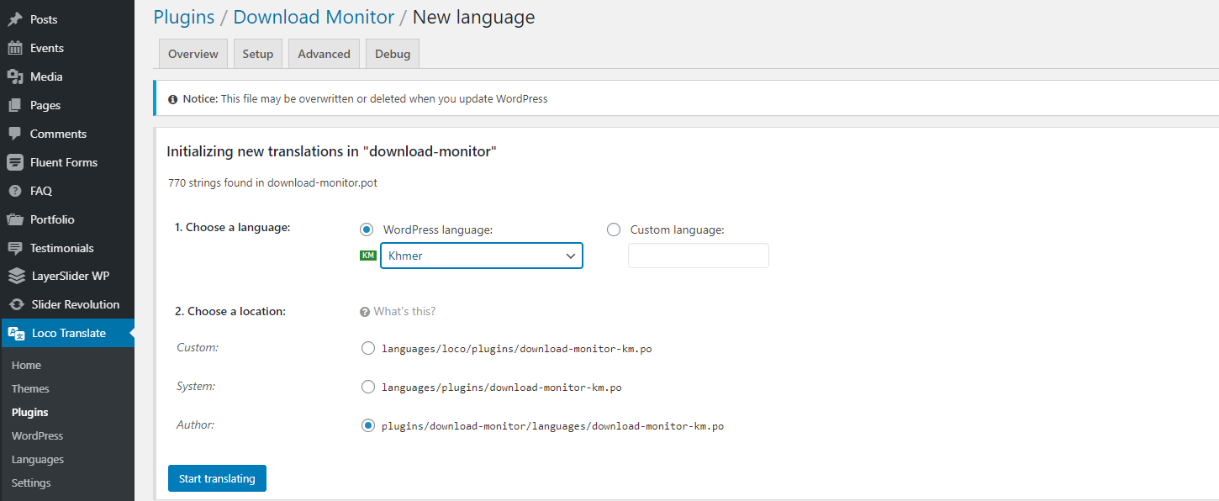1219x501 pixels.
Task: Click the Posts pin icon in sidebar
Action: click(15, 19)
